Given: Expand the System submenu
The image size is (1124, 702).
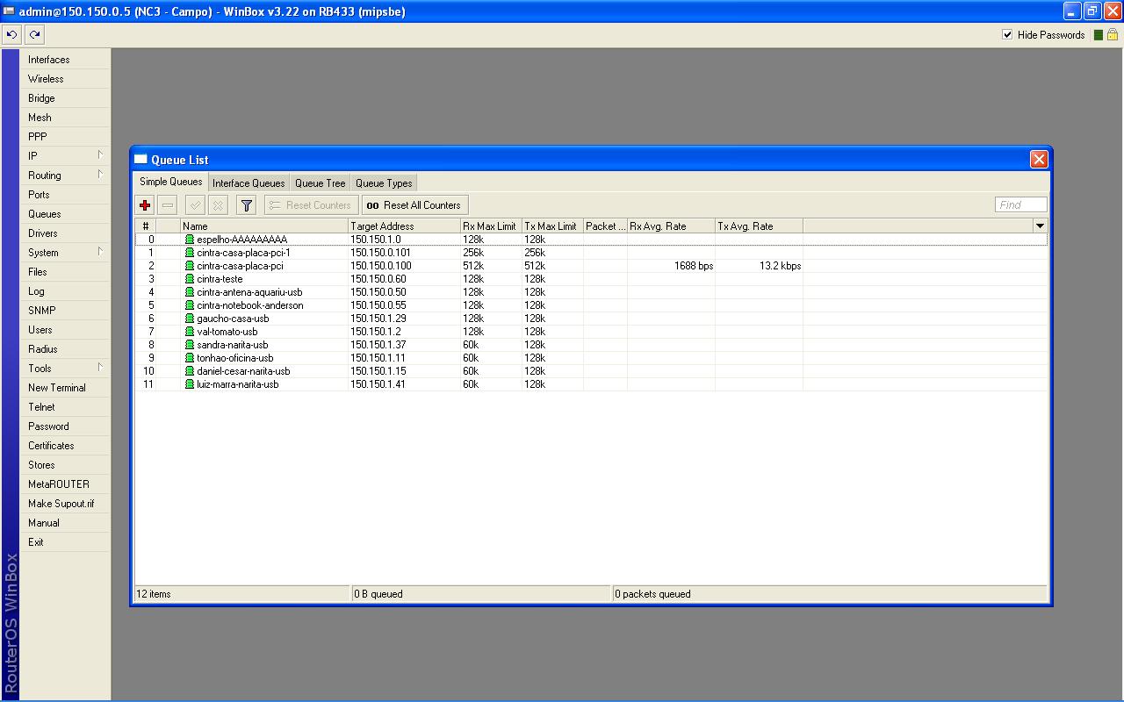Looking at the screenshot, I should click(100, 252).
